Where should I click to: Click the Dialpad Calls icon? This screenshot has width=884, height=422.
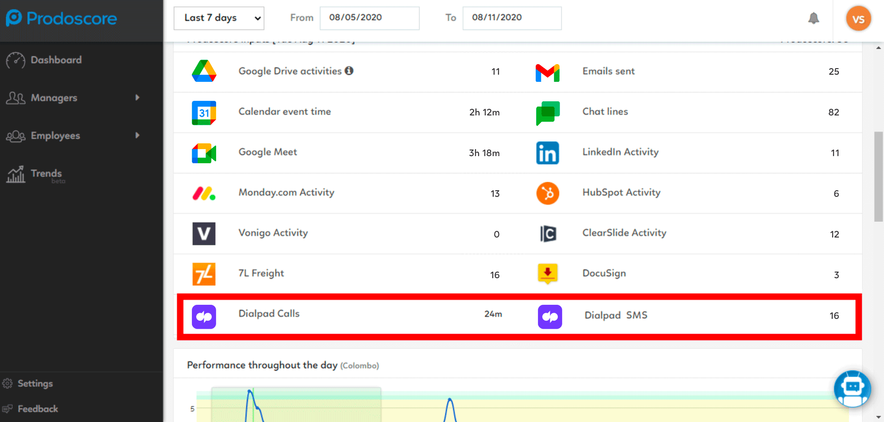[x=204, y=317]
